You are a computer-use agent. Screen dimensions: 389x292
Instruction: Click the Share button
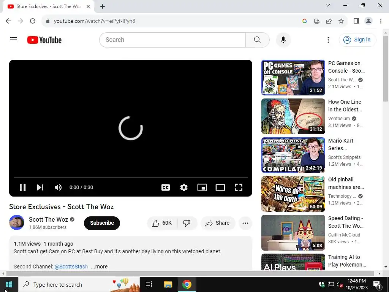point(218,223)
